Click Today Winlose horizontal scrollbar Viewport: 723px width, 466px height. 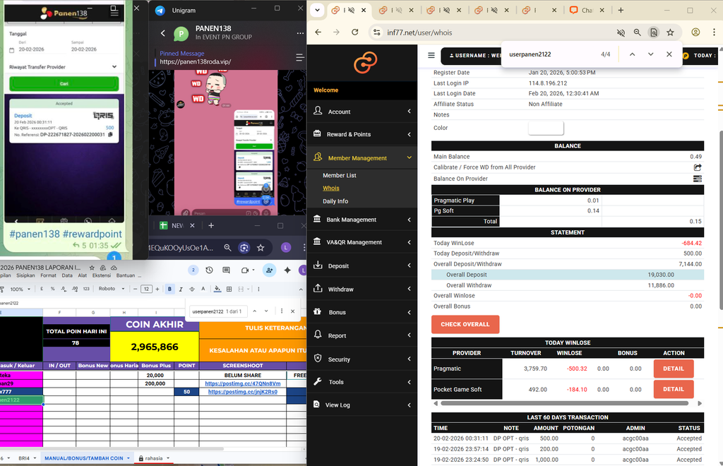pos(564,403)
